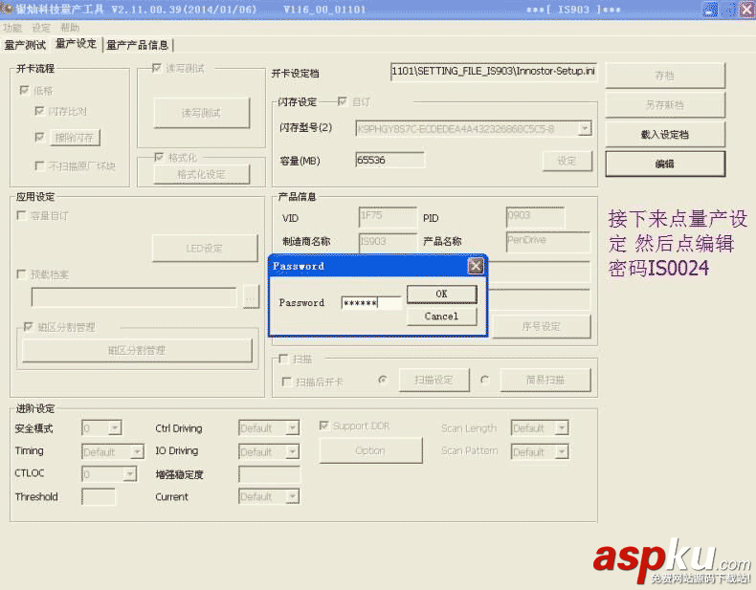The width and height of the screenshot is (756, 590).
Task: Close the Password dialog with X
Action: click(x=475, y=266)
